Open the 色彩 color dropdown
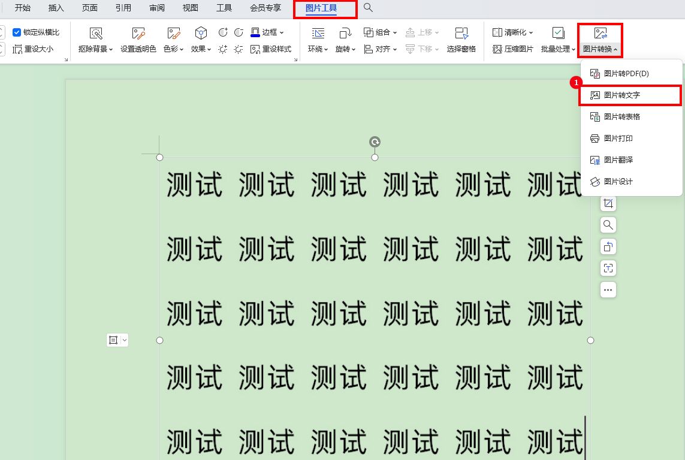The width and height of the screenshot is (685, 460). pos(173,49)
